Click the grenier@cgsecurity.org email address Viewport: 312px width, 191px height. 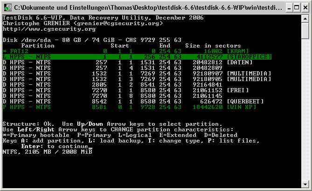(x=118, y=23)
